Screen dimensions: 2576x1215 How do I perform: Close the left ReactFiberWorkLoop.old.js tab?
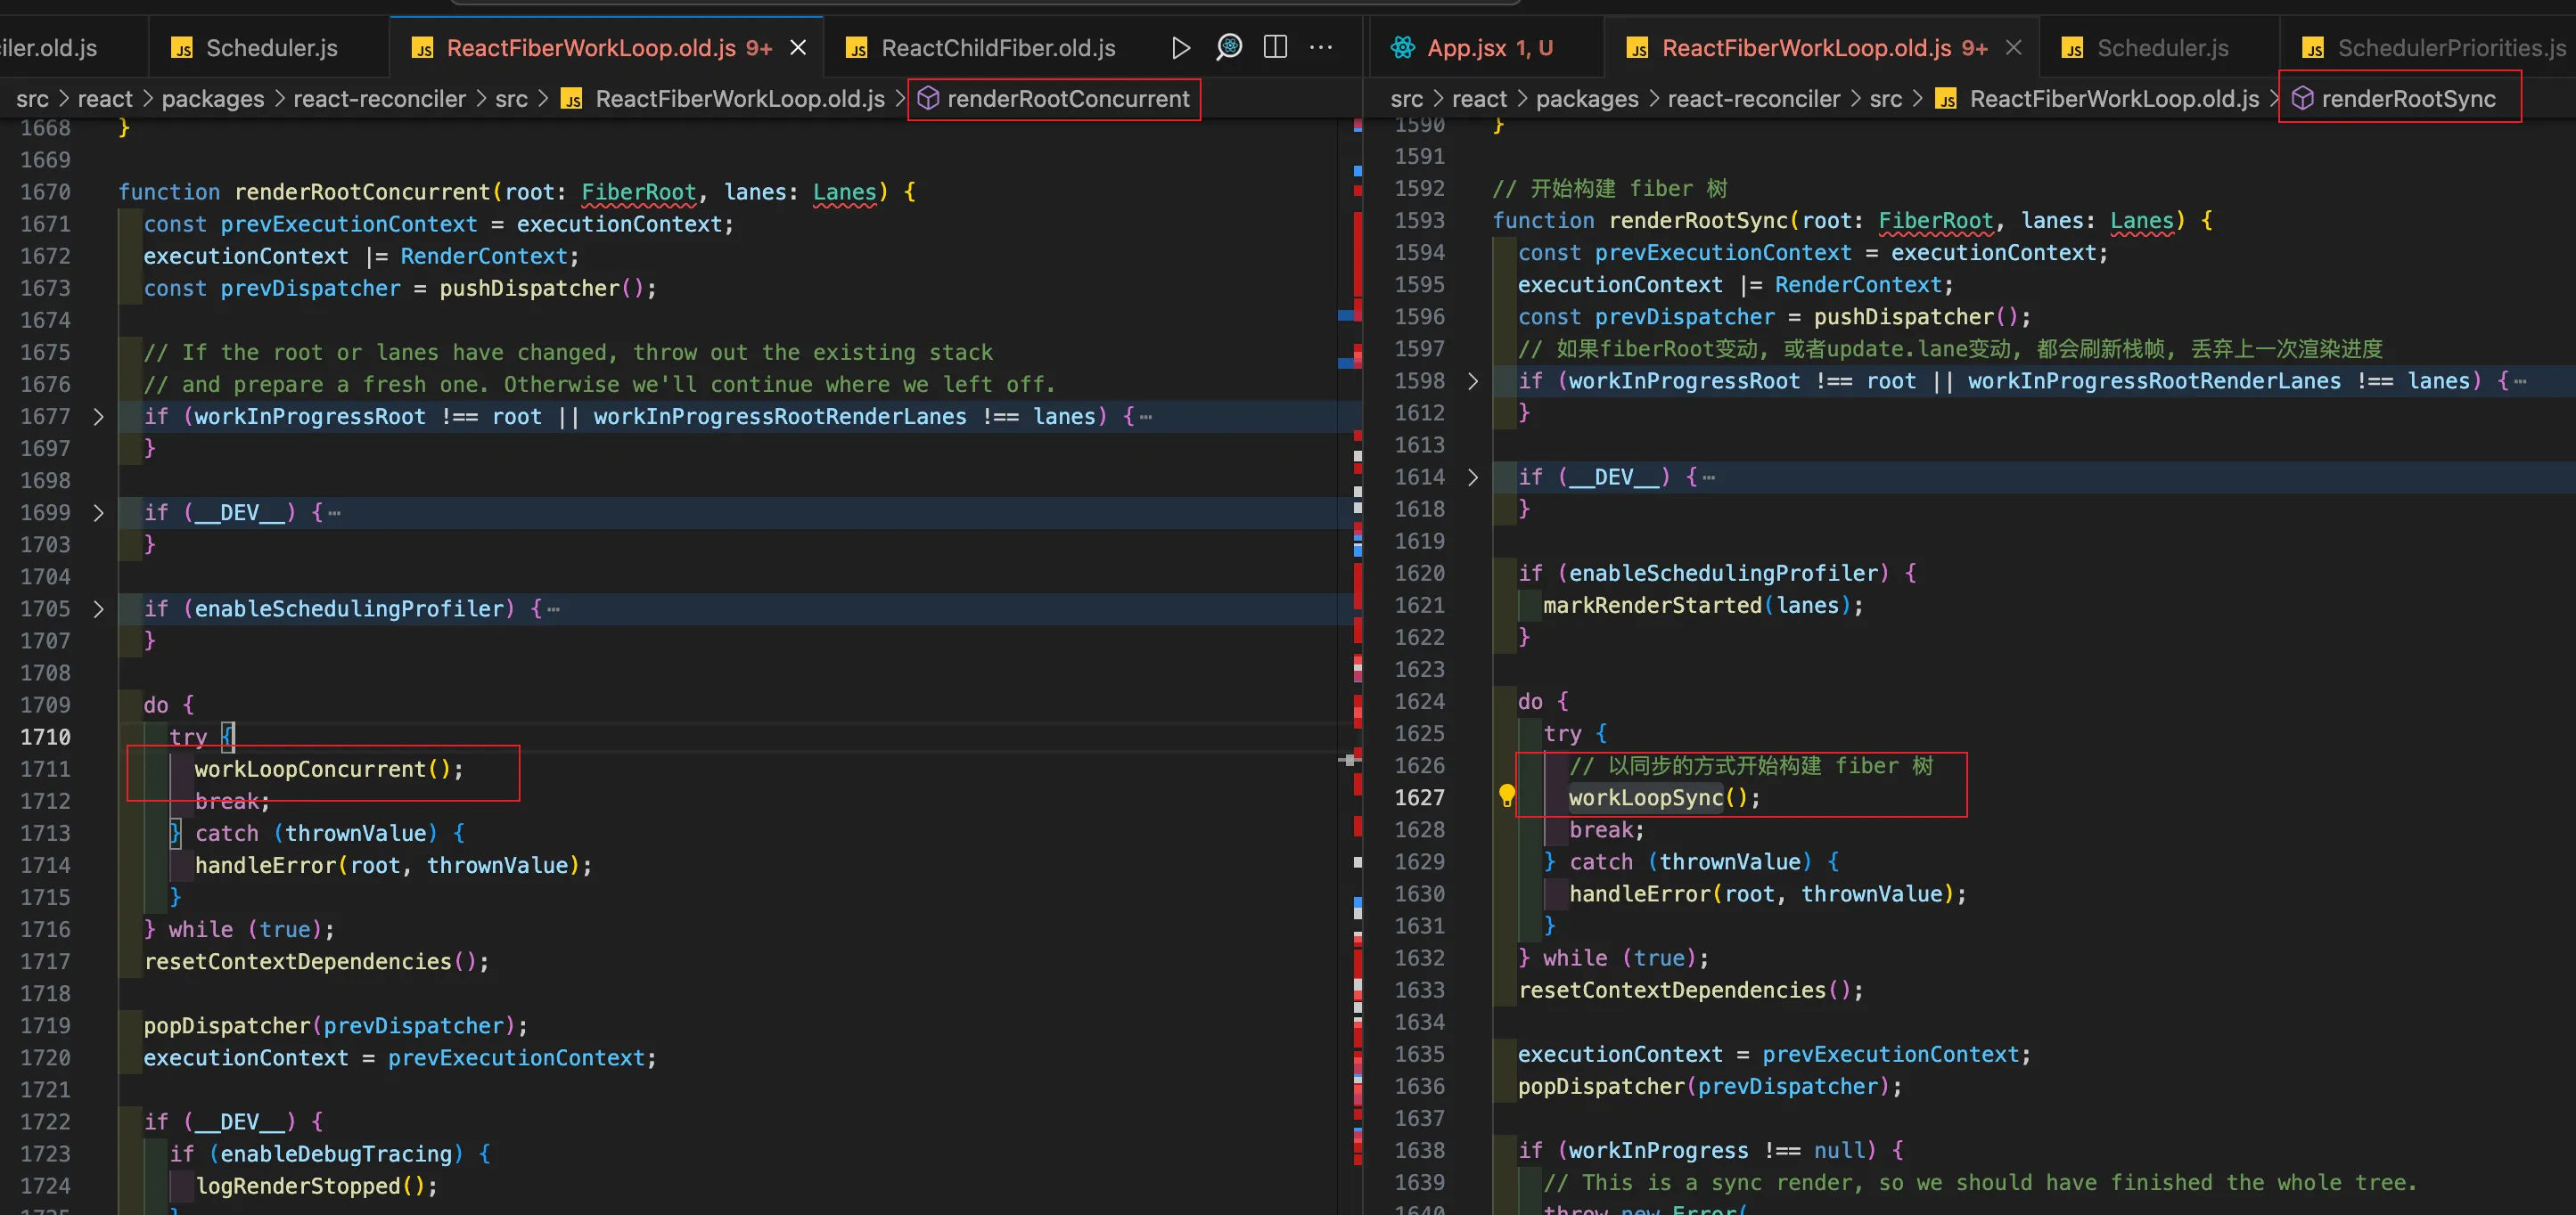point(798,47)
